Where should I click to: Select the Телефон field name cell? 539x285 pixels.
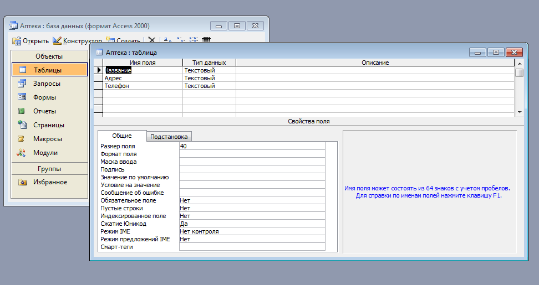143,86
